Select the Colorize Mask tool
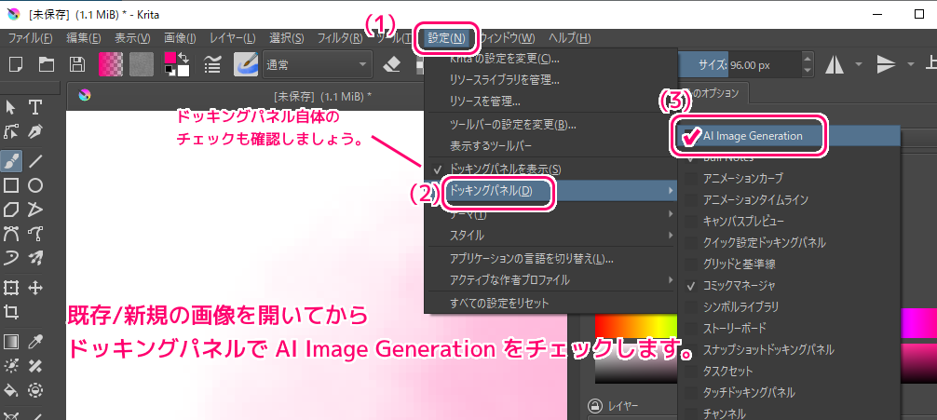Screen dimensions: 937x420 (x=11, y=366)
